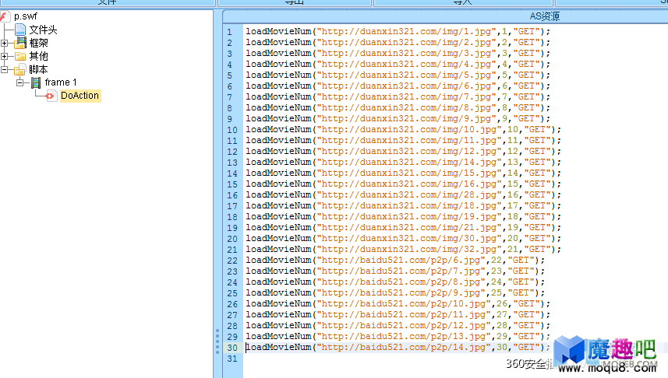
Task: Click the code line loading img/2.jpg
Action: pyautogui.click(x=398, y=43)
